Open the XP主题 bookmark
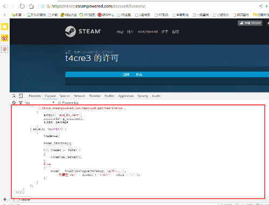The image size is (269, 205). [124, 15]
